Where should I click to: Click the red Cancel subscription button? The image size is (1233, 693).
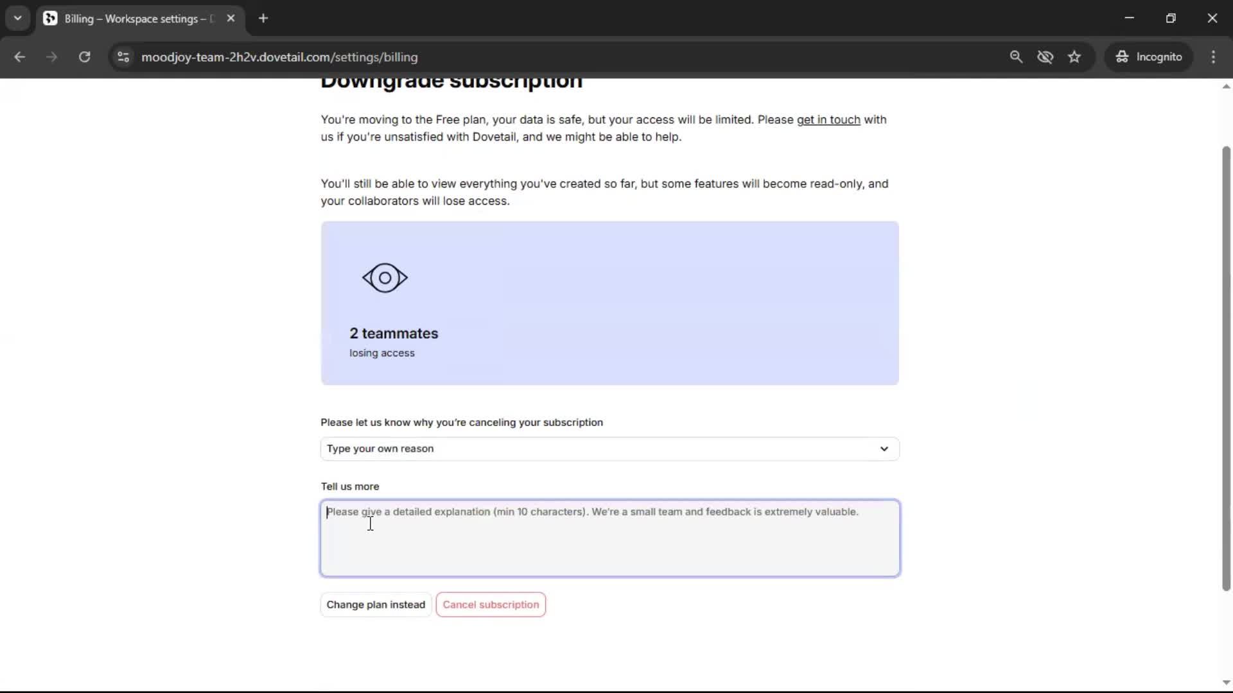pos(491,604)
